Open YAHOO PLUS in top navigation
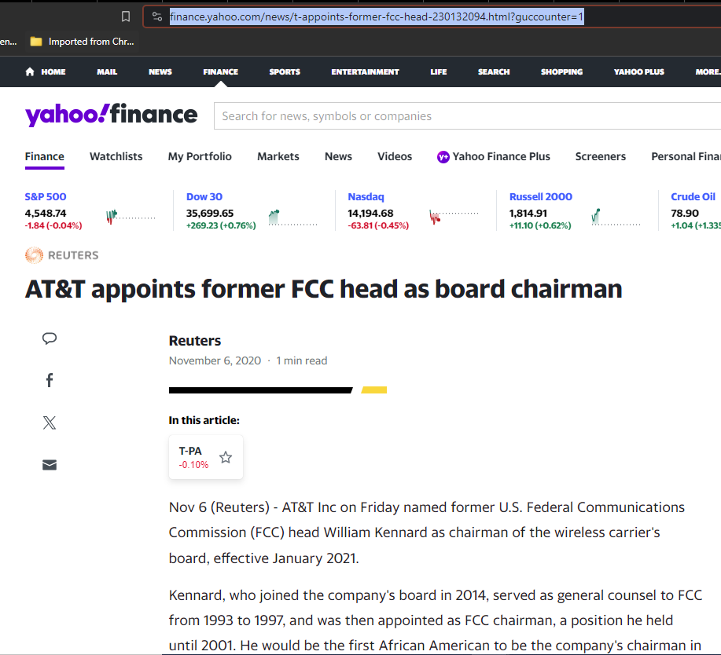The image size is (721, 655). tap(639, 71)
